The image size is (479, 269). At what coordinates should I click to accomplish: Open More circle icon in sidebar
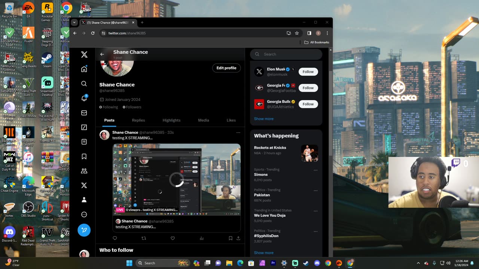pos(84,214)
